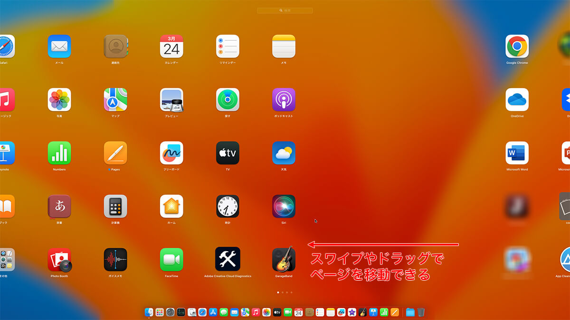The width and height of the screenshot is (570, 320).
Task: Click Numbers icon in the Dock
Action: pos(384,312)
